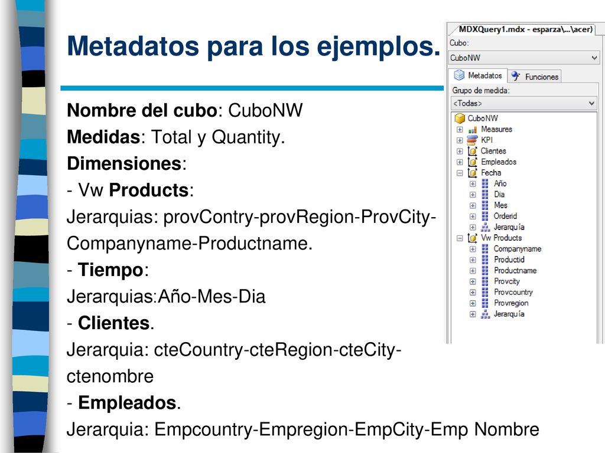Select the Empleados tree item label
This screenshot has height=453, width=605.
[499, 162]
